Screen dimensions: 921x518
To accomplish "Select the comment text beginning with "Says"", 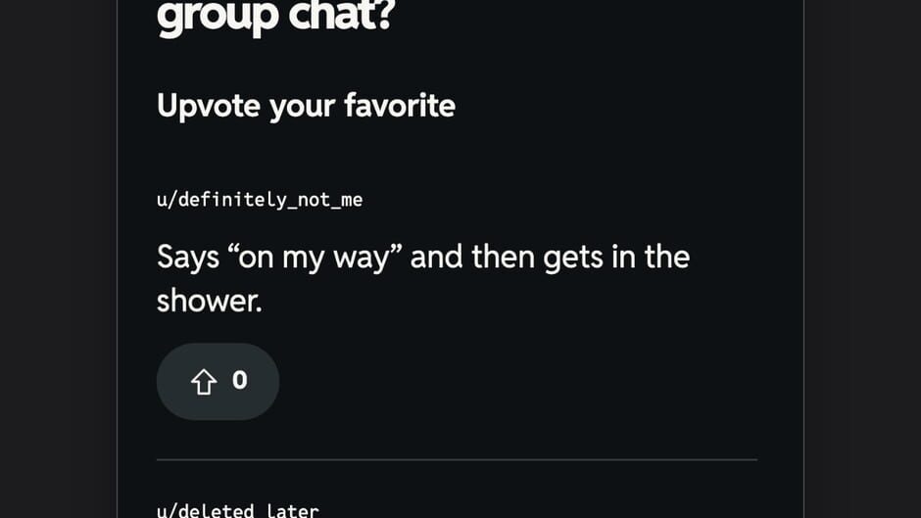I will 423,279.
